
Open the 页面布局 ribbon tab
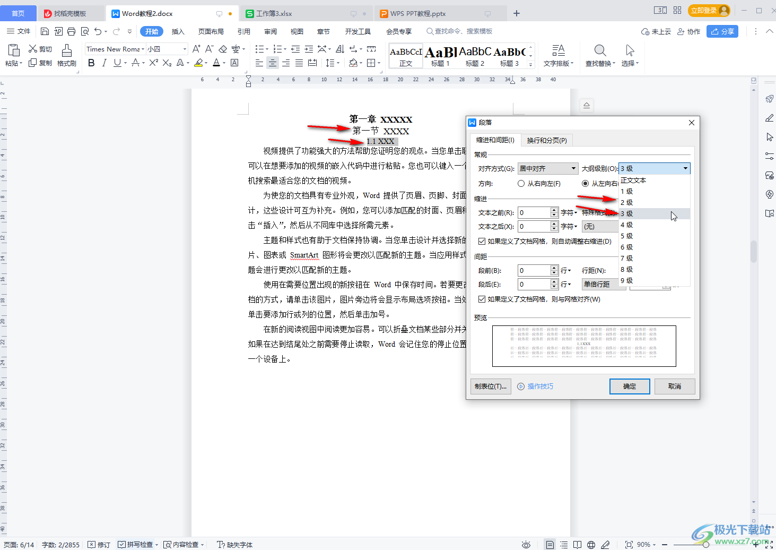[x=211, y=31]
